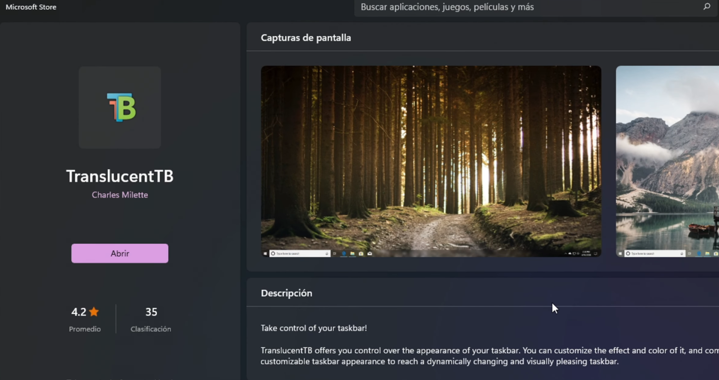Click the 4.2 Promedio rating value

(79, 312)
